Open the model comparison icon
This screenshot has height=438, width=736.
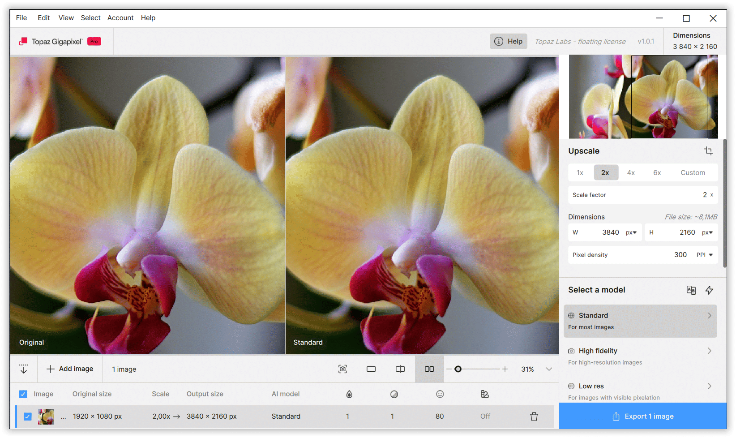pyautogui.click(x=691, y=290)
